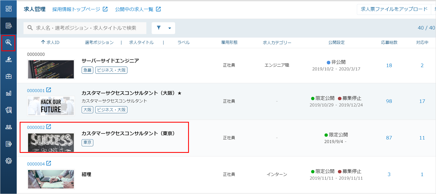436x194 pixels.
Task: Select カスタマーサクセスコンサルタント（大阪） job title
Action: tap(129, 93)
